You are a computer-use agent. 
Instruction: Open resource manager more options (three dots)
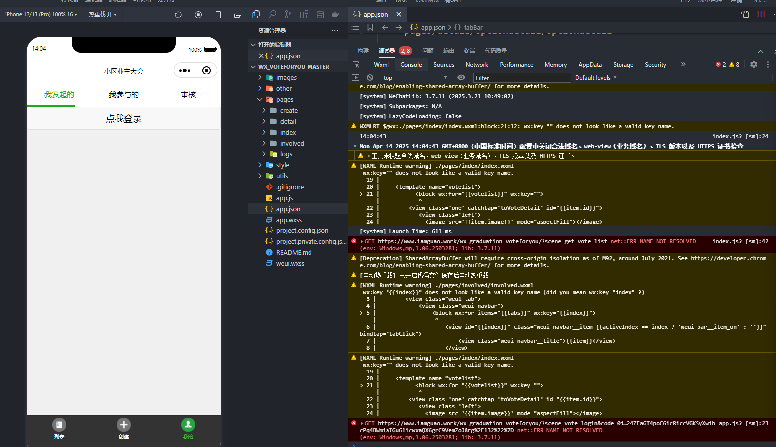point(335,30)
